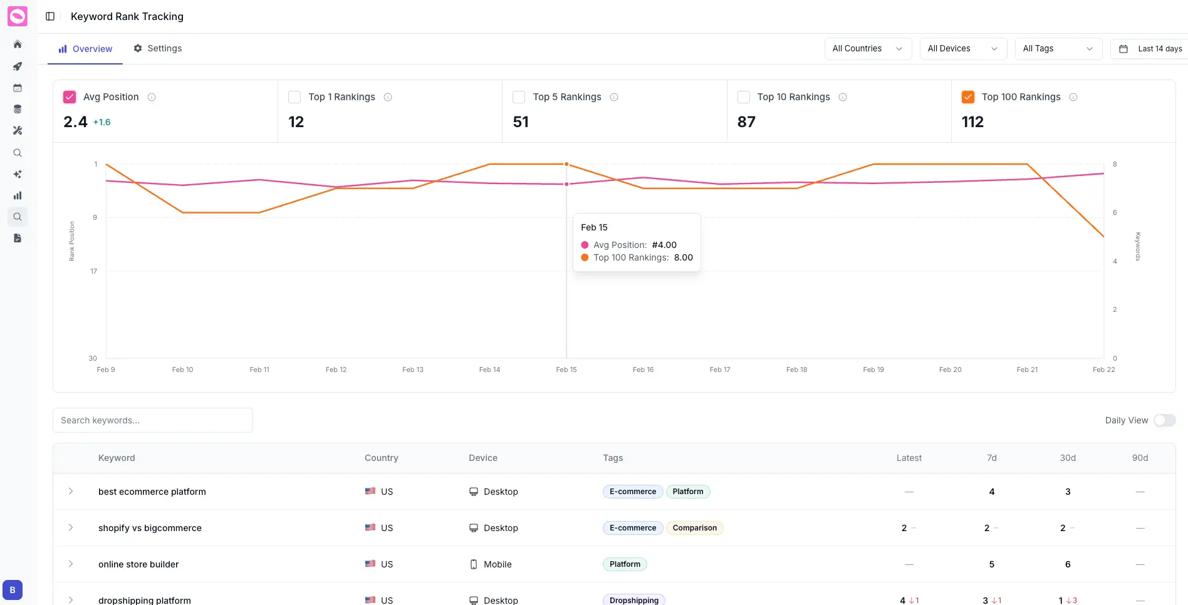This screenshot has height=605, width=1188.
Task: Open the Home sidebar icon
Action: coord(17,44)
